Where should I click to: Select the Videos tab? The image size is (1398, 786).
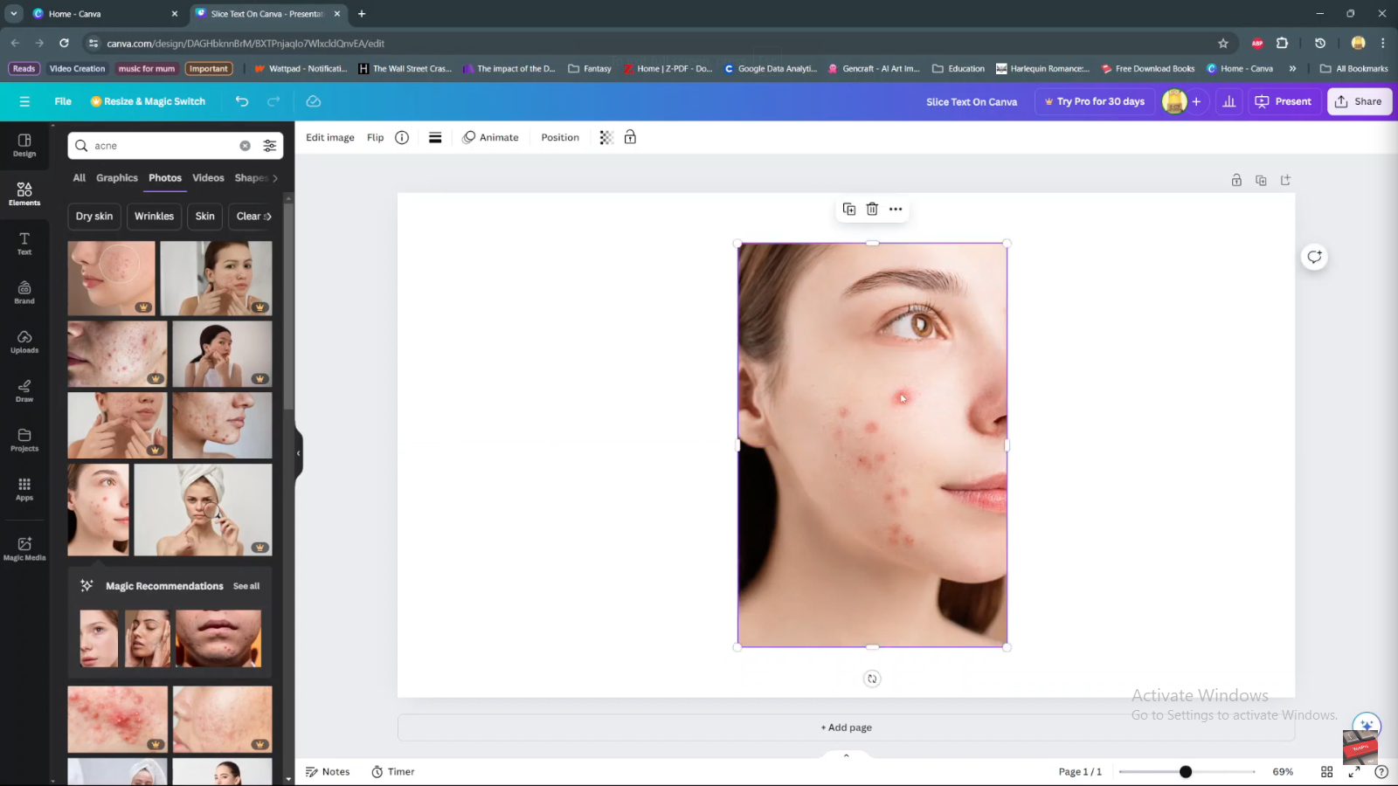208,178
